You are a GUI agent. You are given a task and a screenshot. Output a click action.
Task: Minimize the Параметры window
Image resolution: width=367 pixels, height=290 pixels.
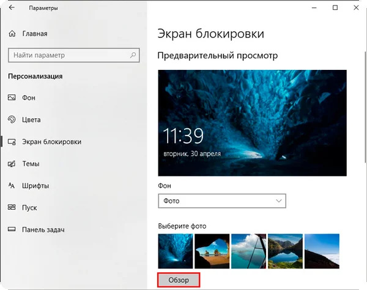314,8
